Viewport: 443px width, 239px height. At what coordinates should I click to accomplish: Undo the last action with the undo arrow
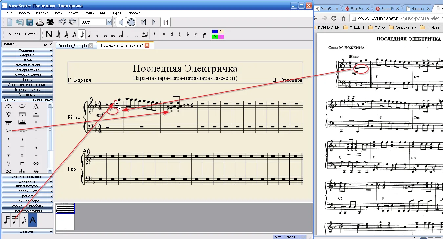pos(62,22)
